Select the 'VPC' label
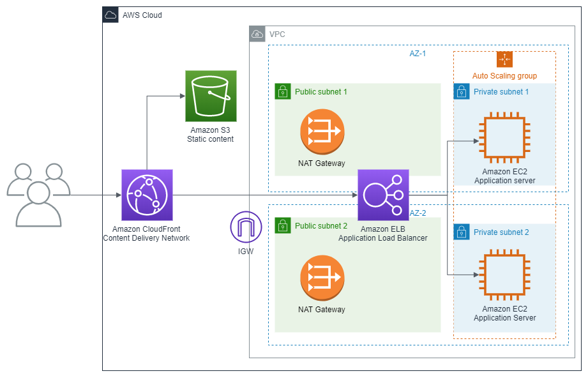This screenshot has width=588, height=378. click(277, 34)
